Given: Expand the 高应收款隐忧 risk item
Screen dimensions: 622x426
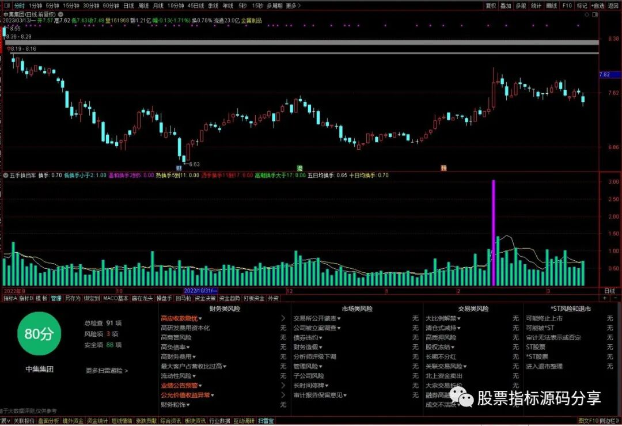Looking at the screenshot, I should pyautogui.click(x=181, y=318).
